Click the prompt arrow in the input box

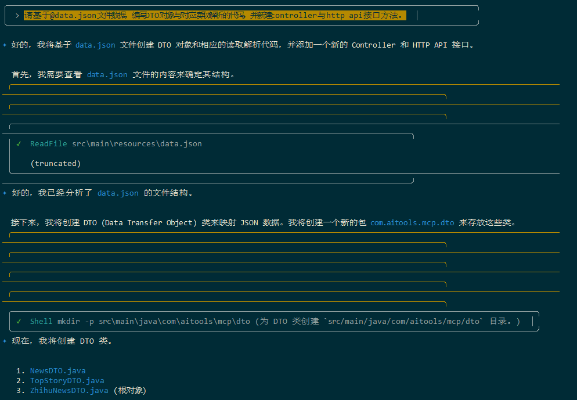click(x=17, y=16)
